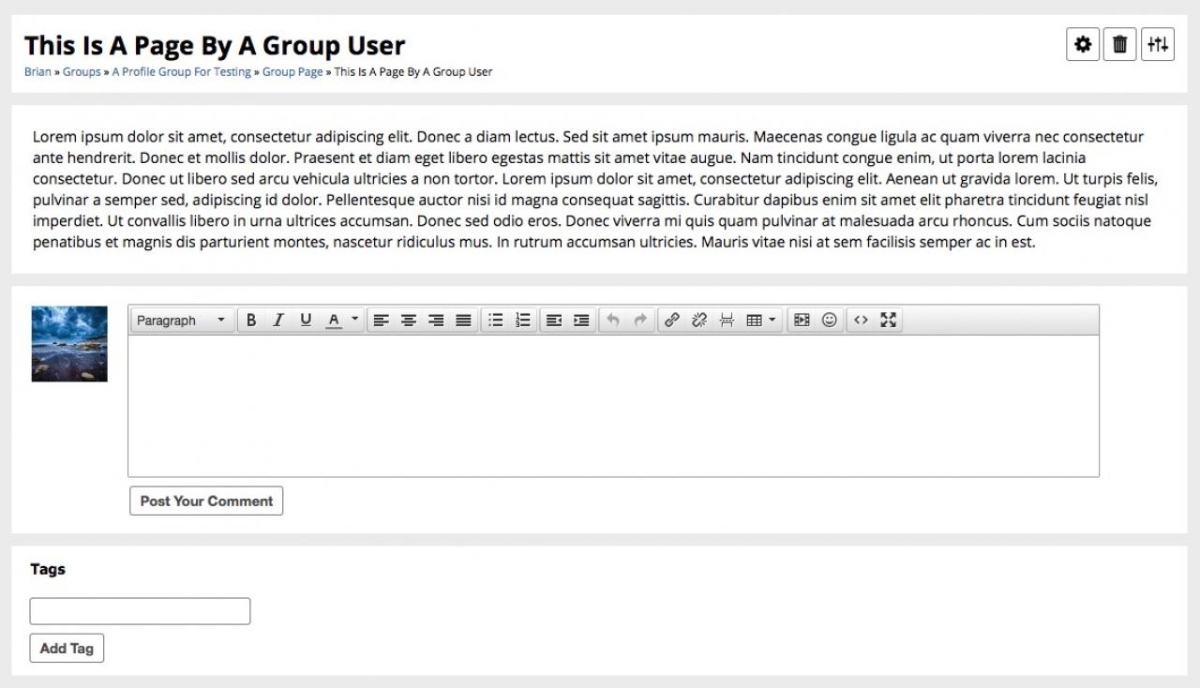Increase indent in editor
Viewport: 1200px width, 688px height.
[x=581, y=321]
